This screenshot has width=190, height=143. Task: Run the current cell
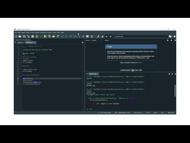45,36
